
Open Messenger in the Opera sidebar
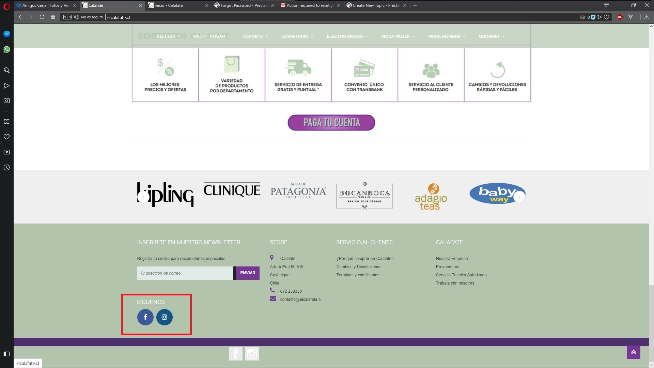coord(6,34)
